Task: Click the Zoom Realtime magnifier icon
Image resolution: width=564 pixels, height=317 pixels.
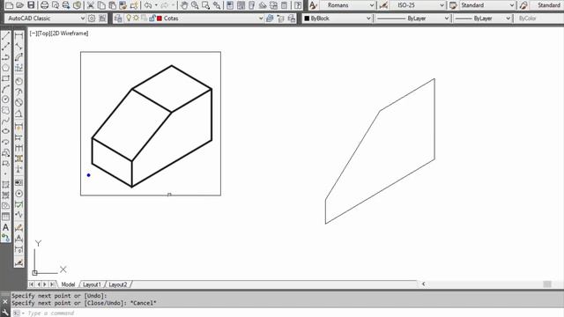Action: pos(195,5)
